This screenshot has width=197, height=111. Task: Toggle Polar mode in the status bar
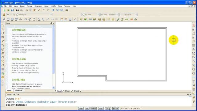click(x=101, y=109)
